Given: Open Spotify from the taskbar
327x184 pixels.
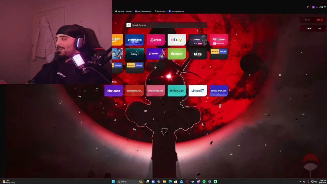Looking at the screenshot, I should pyautogui.click(x=204, y=182).
